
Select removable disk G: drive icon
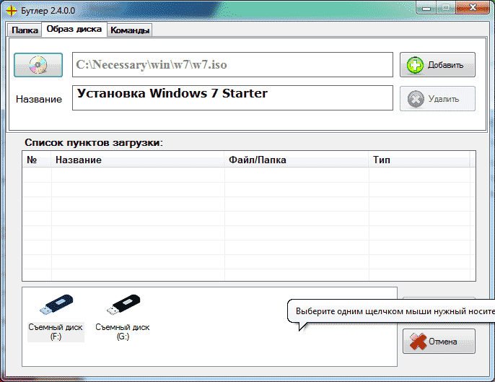pos(123,305)
